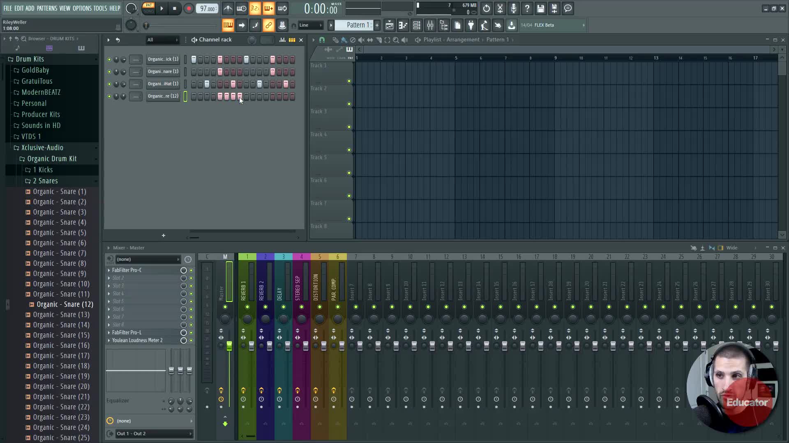The height and width of the screenshot is (443, 789).
Task: Open the OPTIONS menu
Action: [x=82, y=8]
